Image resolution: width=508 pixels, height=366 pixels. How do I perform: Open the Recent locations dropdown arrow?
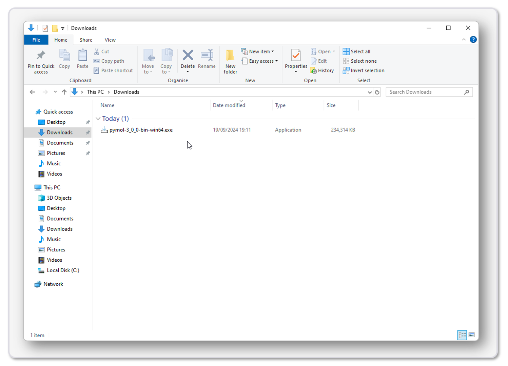pyautogui.click(x=55, y=92)
